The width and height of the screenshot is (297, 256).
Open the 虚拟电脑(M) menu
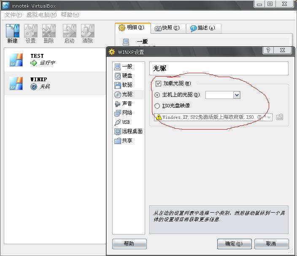(x=41, y=15)
